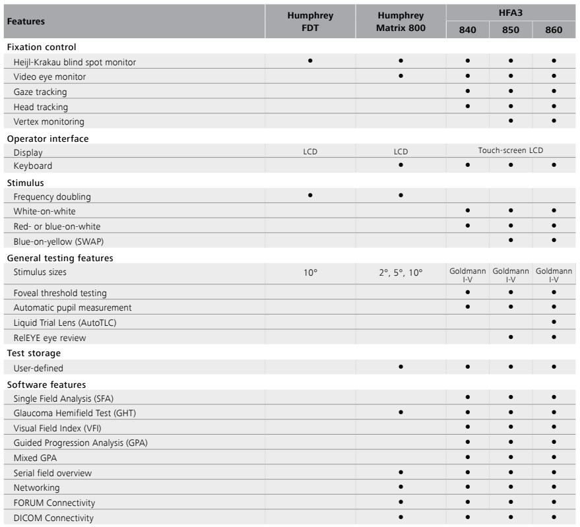
Task: Click the Software features section heading
Action: [x=46, y=385]
